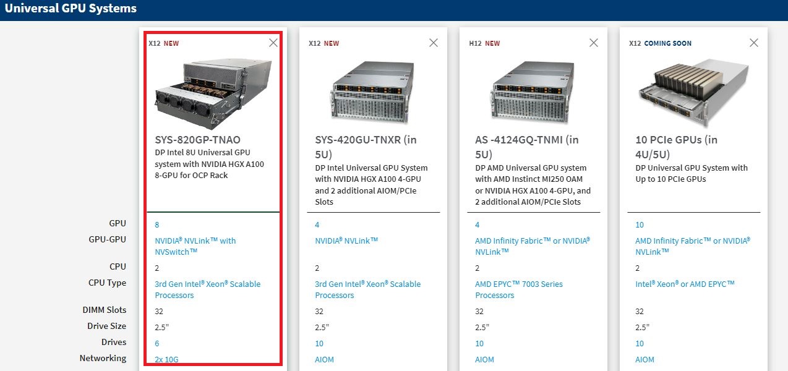Close the SYS-420GU-TNXR comparison card
Image resolution: width=788 pixels, height=371 pixels.
pos(434,43)
